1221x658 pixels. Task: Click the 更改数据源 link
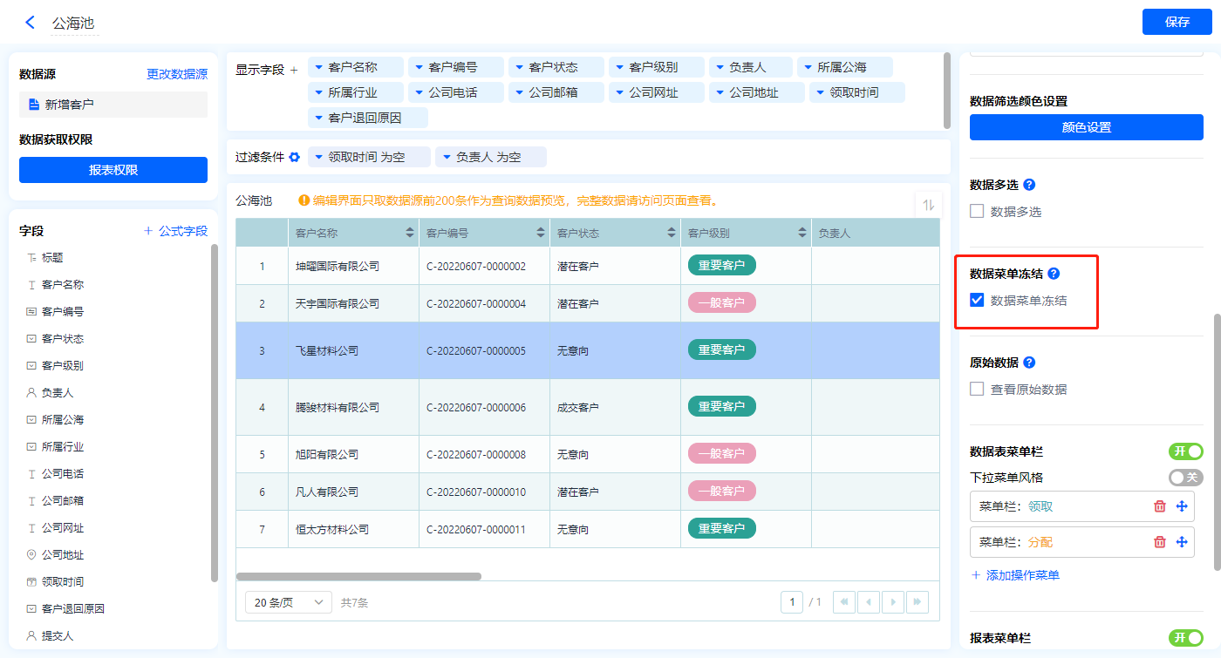(177, 75)
